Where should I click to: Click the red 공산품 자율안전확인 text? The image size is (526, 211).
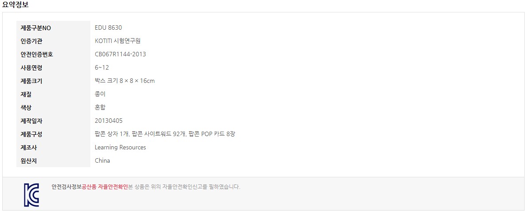105,187
